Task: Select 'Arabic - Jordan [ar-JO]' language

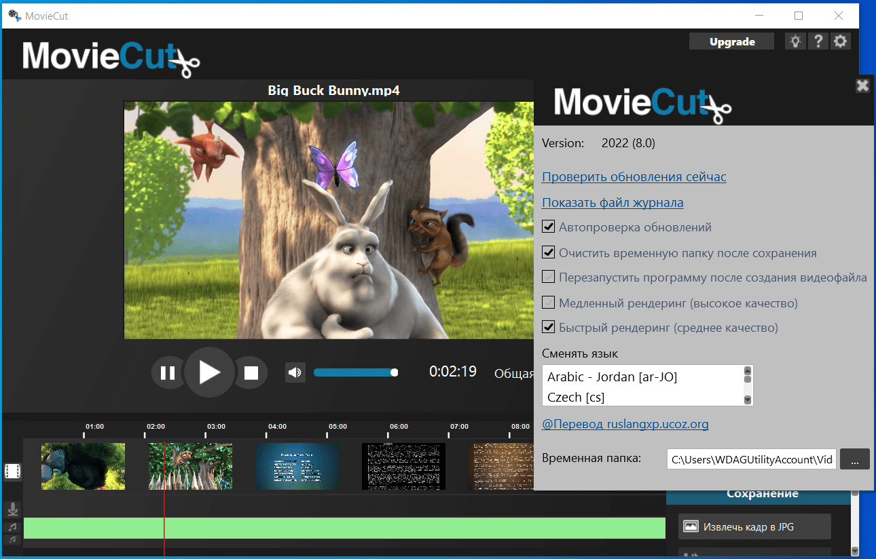Action: tap(613, 377)
